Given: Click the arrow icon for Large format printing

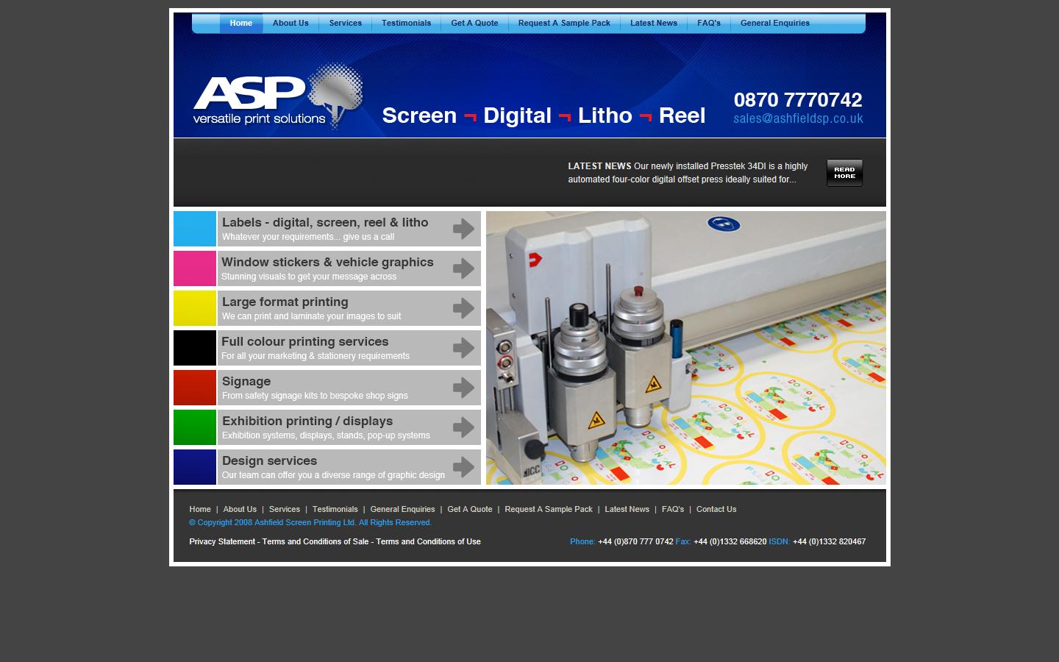Looking at the screenshot, I should click(463, 308).
